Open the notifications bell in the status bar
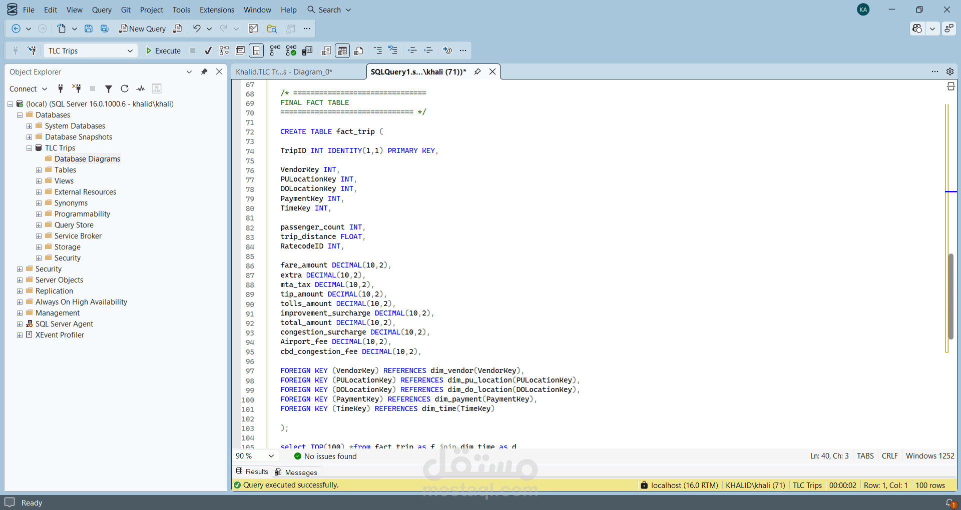 pyautogui.click(x=951, y=503)
